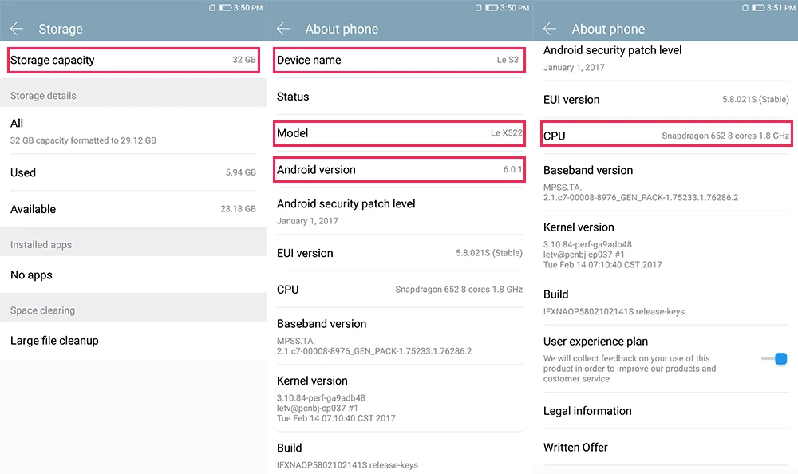The width and height of the screenshot is (798, 474).
Task: Tap the Model Le X522 row
Action: (x=400, y=133)
